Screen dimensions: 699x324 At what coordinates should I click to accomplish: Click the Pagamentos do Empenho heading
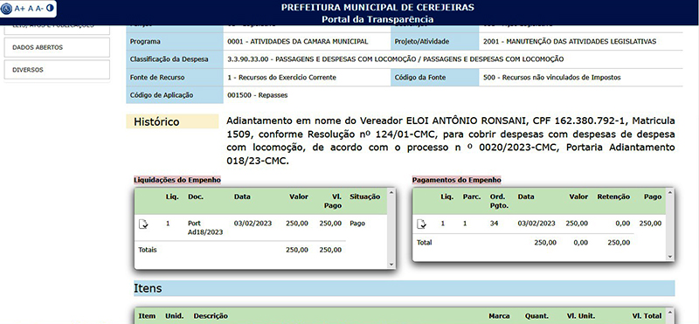[x=456, y=180]
